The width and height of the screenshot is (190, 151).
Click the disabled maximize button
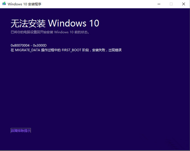171,4
